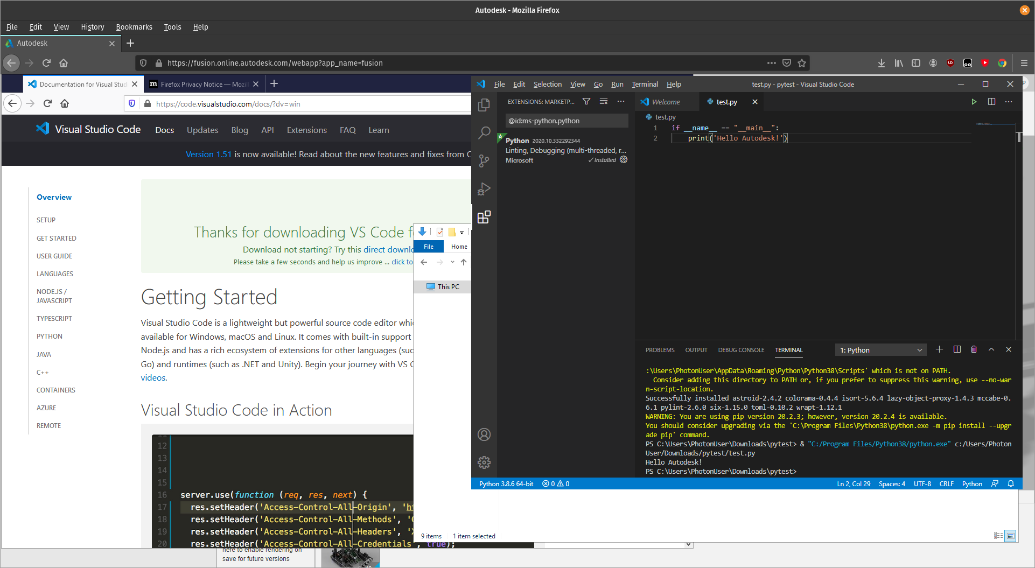Image resolution: width=1035 pixels, height=568 pixels.
Task: Open VS Code Selection menu
Action: point(548,84)
